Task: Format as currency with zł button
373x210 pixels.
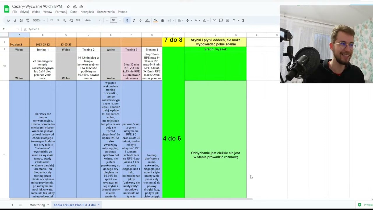Action: 52,20
